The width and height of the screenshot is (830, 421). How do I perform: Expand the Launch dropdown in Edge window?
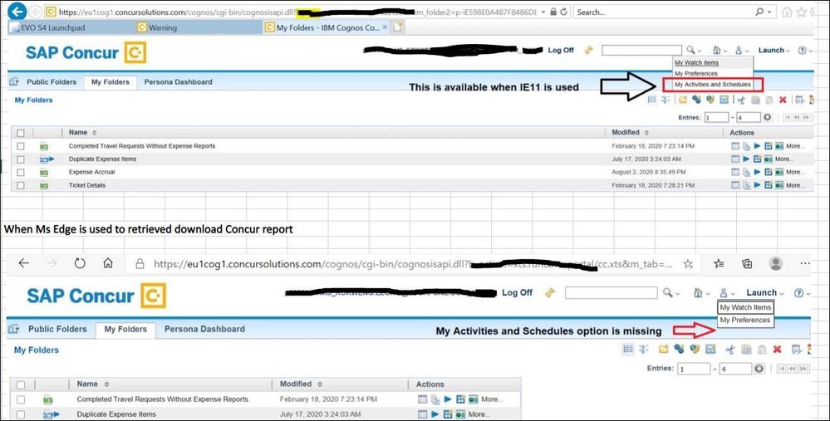point(765,292)
